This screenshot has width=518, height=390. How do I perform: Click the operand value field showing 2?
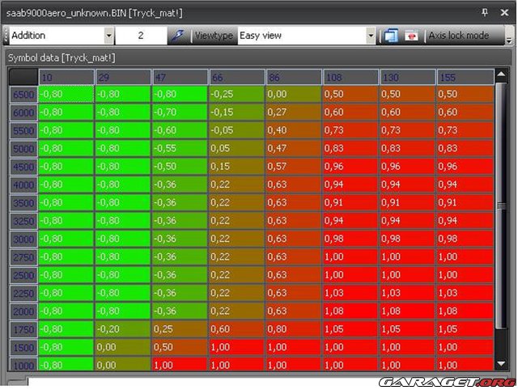pyautogui.click(x=141, y=36)
